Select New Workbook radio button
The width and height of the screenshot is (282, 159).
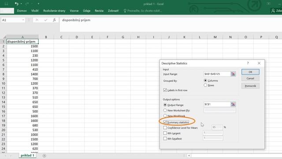click(x=165, y=116)
